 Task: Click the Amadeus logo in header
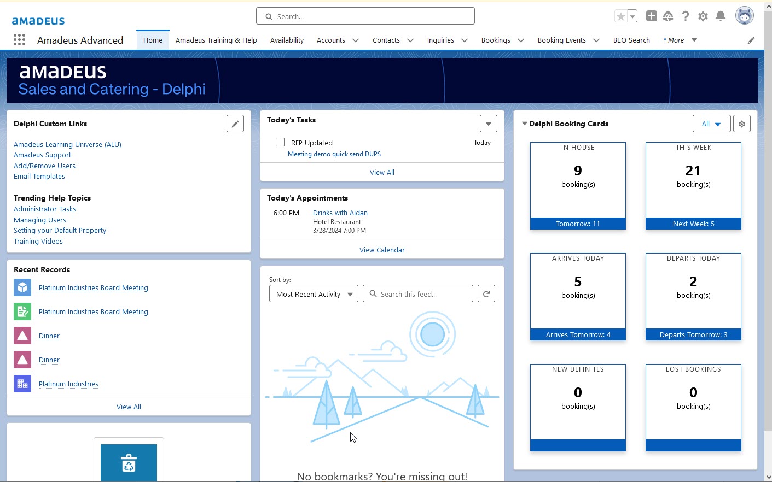(x=38, y=21)
